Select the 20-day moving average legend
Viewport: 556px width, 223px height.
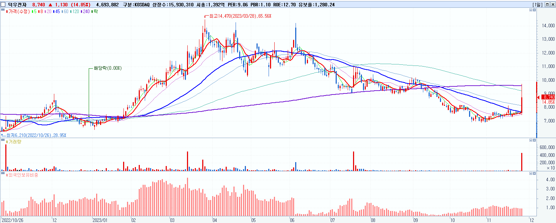tap(48, 12)
